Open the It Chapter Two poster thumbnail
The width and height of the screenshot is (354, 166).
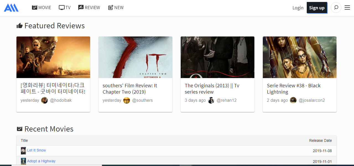pyautogui.click(x=136, y=57)
